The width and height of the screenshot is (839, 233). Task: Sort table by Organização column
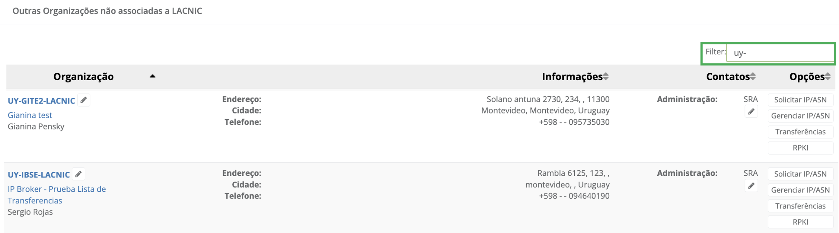pyautogui.click(x=84, y=77)
